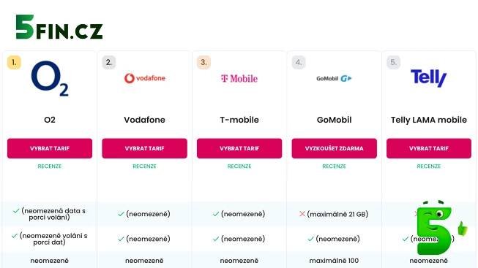The height and width of the screenshot is (268, 478).
Task: Select VYBRAT TARIF under Vodafone
Action: [144, 148]
